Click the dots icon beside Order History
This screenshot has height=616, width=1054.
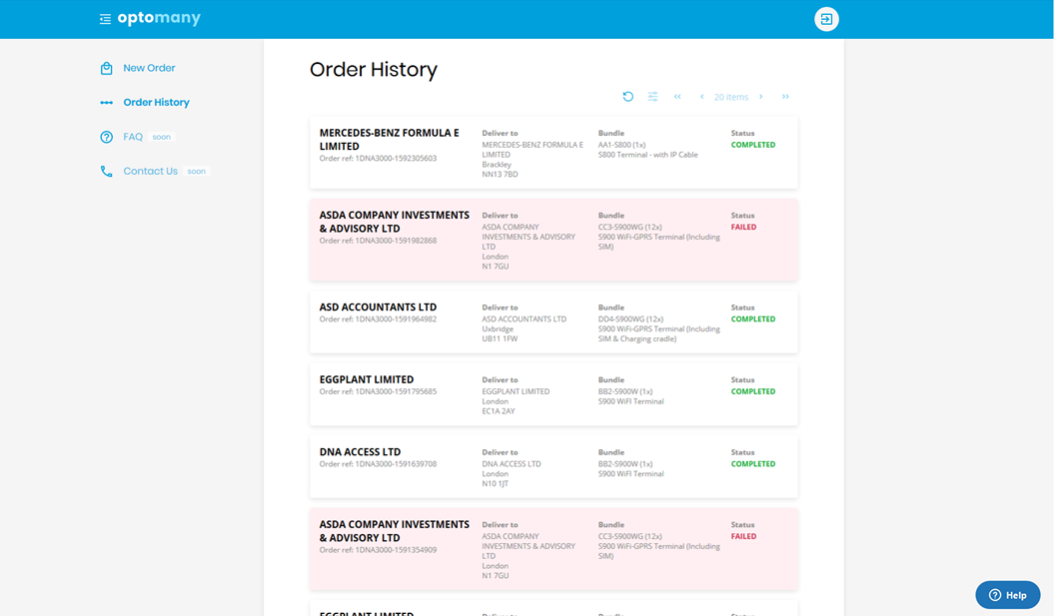(x=106, y=103)
